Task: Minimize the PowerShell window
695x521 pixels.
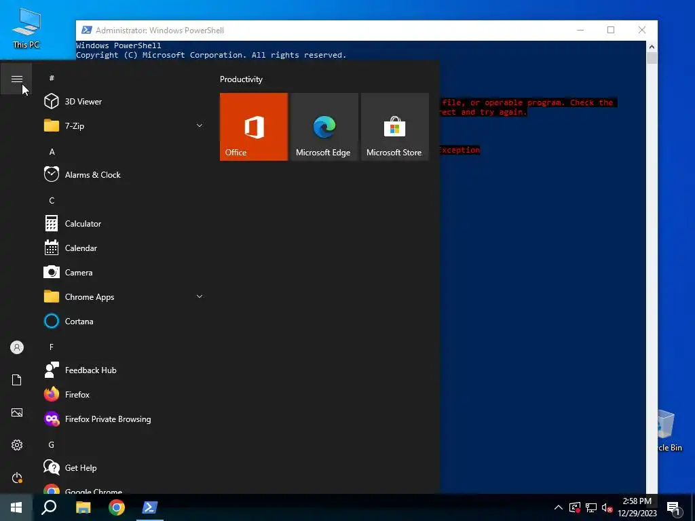Action: [580, 30]
